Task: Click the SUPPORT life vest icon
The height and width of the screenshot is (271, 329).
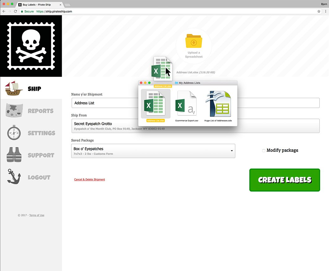Action: coord(14,154)
